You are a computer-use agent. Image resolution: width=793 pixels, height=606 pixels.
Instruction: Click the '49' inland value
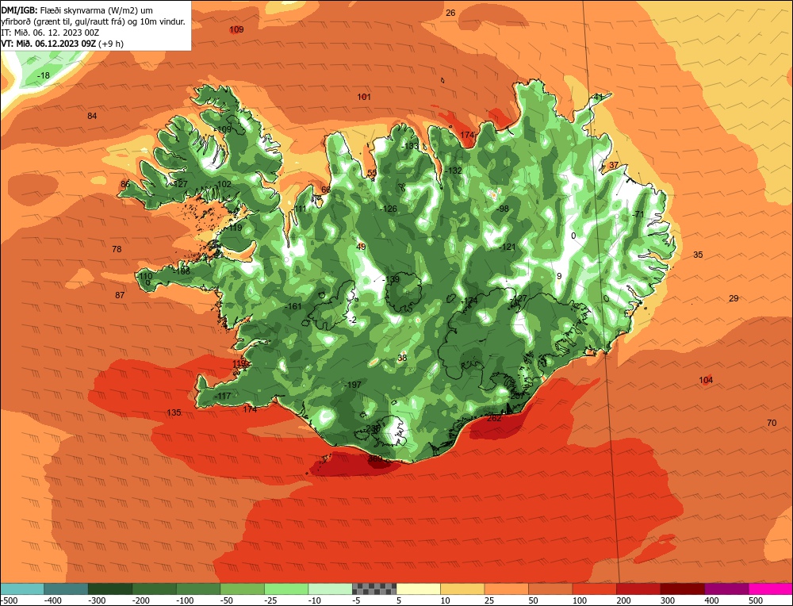point(361,247)
